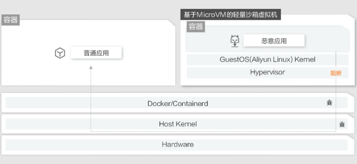Screen dimensions: 357x164
Task: Click the Hypervisor layer bar
Action: pyautogui.click(x=267, y=73)
